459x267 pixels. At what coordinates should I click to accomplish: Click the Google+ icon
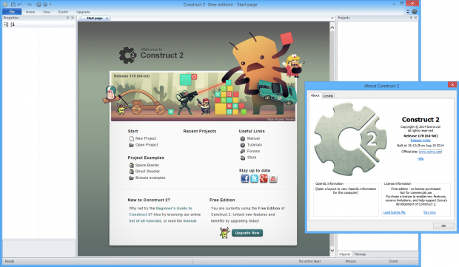tap(264, 178)
